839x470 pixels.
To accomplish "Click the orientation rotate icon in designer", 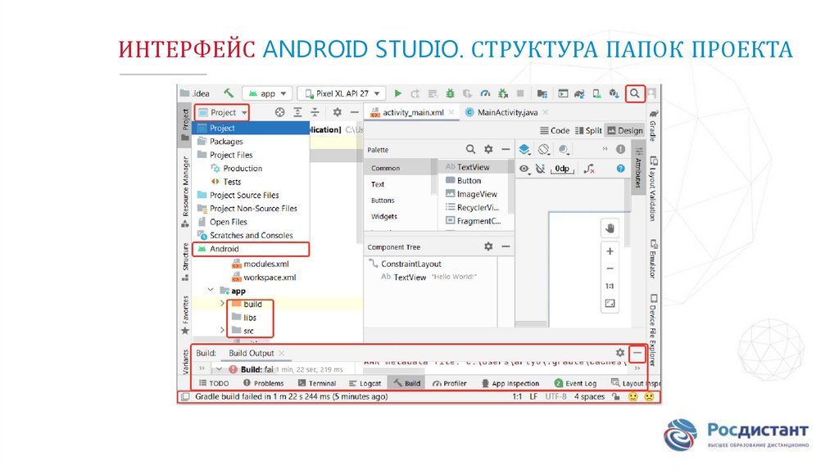I will (x=544, y=149).
